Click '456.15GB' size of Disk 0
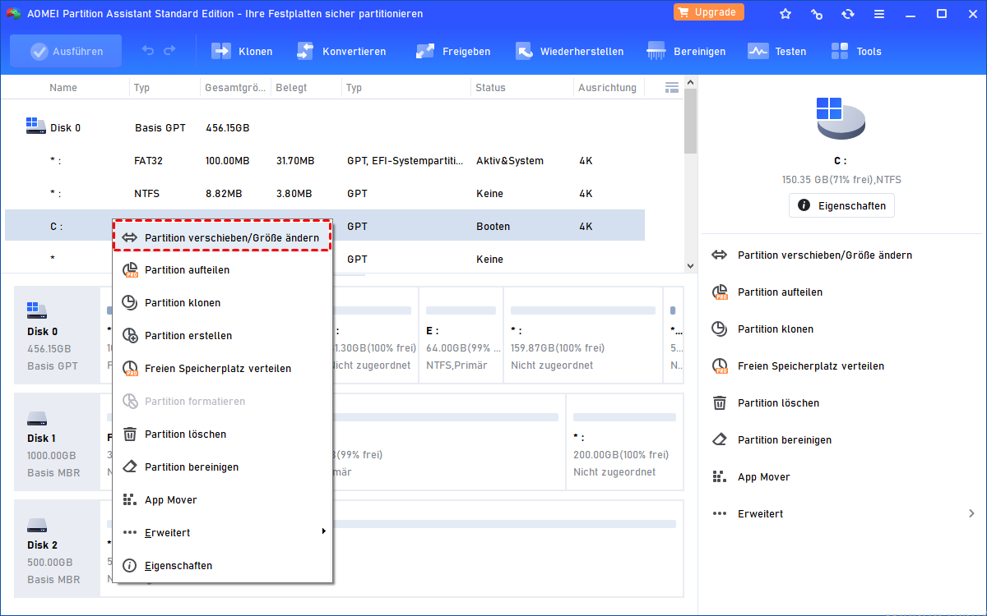This screenshot has width=987, height=616. click(228, 128)
